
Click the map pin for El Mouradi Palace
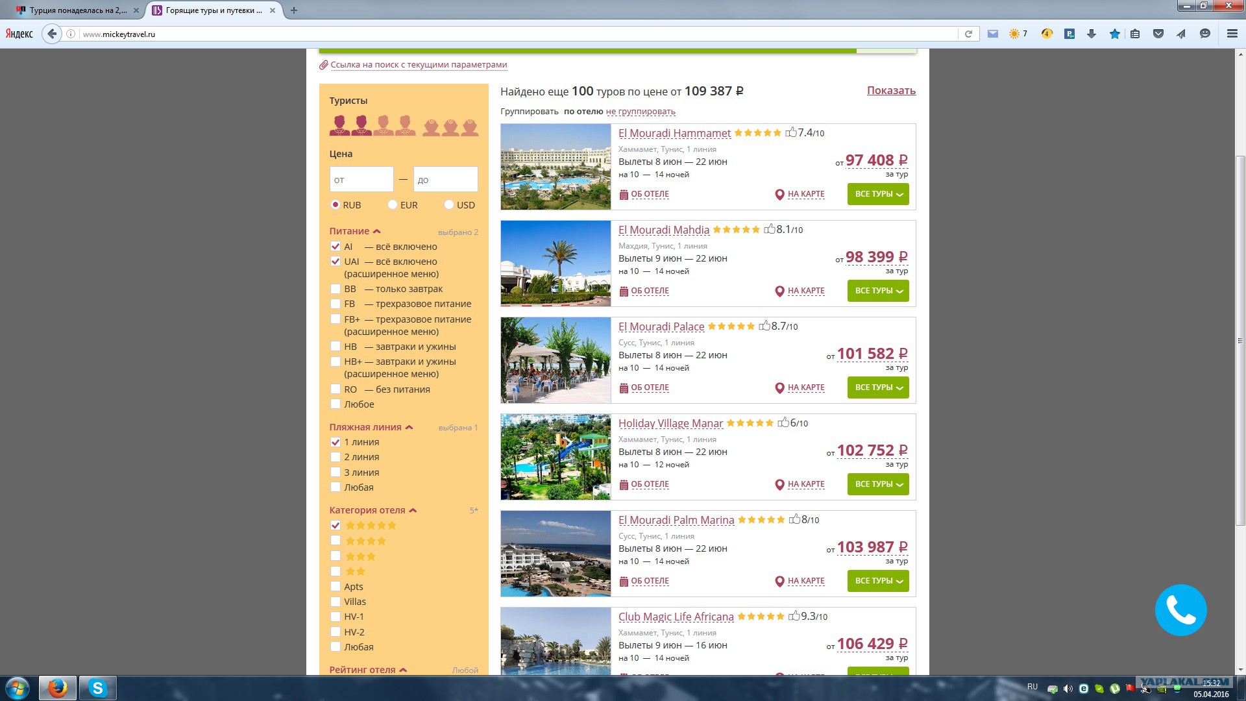779,387
